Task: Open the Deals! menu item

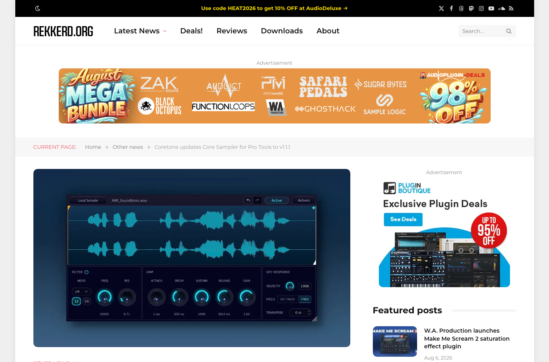Action: click(x=191, y=31)
